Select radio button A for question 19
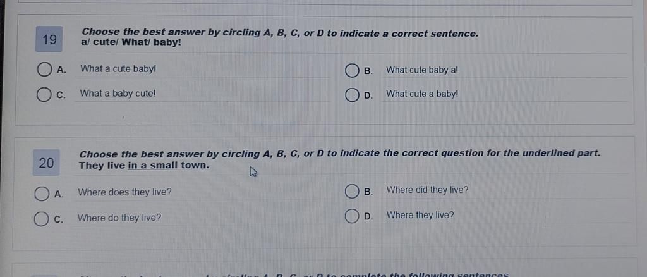 tap(45, 70)
